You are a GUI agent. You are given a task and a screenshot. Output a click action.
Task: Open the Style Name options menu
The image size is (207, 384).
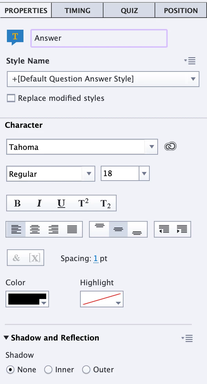(x=190, y=61)
